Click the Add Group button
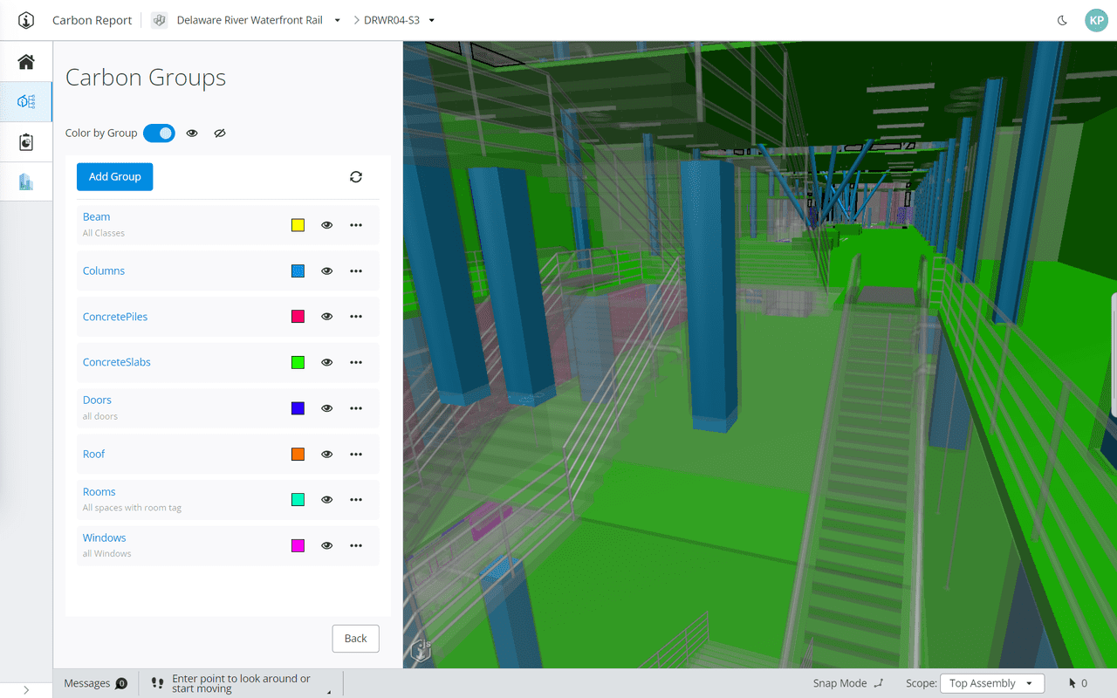The height and width of the screenshot is (698, 1117). pos(114,176)
